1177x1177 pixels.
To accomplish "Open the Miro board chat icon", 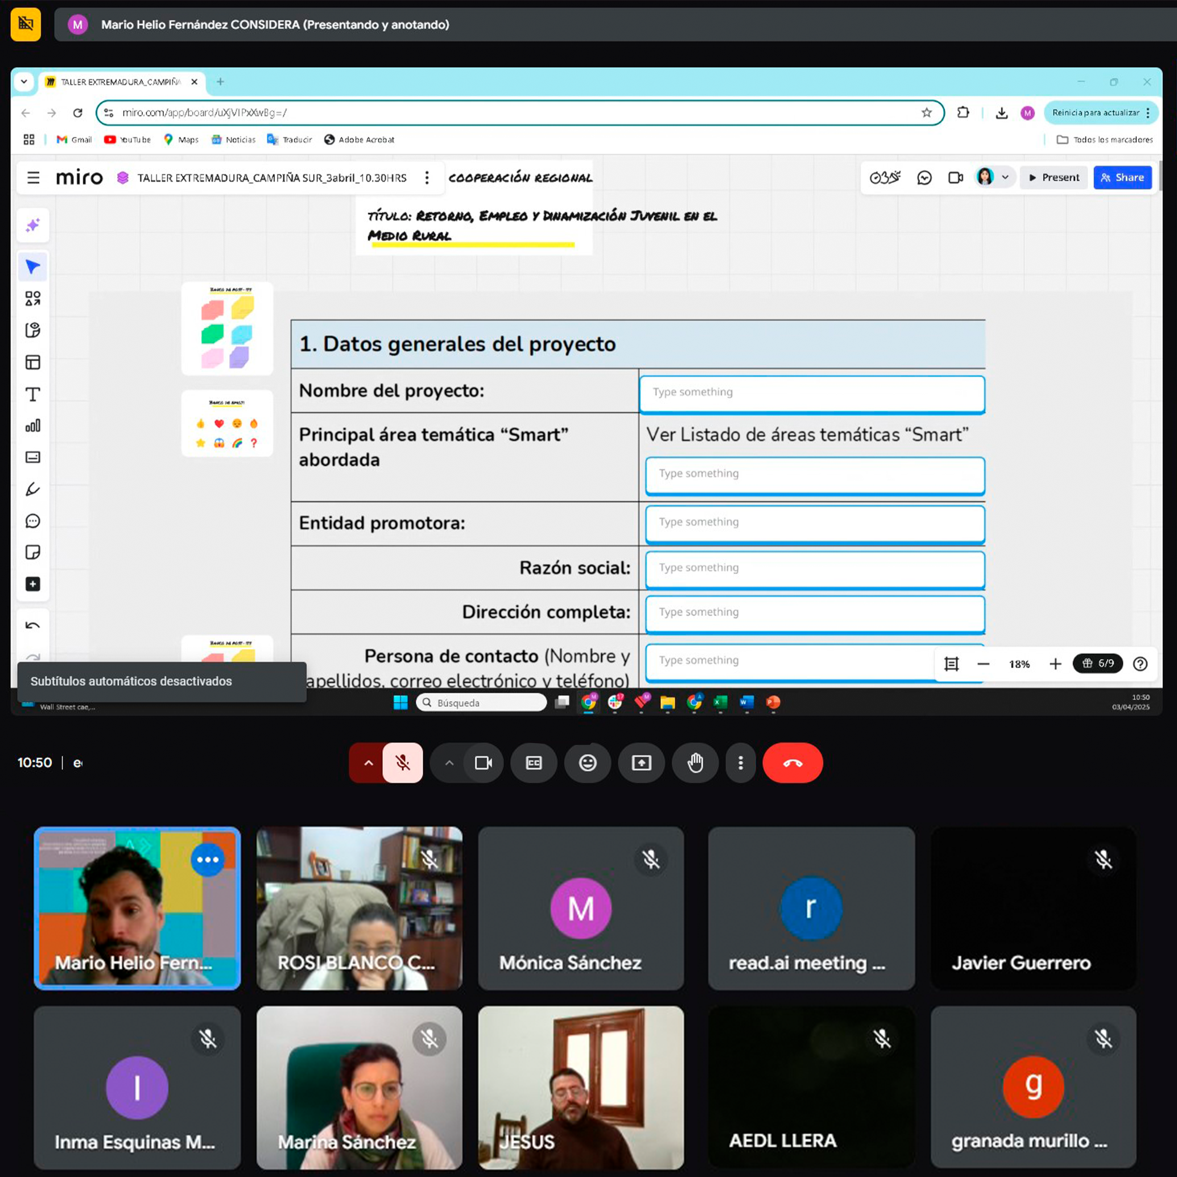I will coord(924,177).
